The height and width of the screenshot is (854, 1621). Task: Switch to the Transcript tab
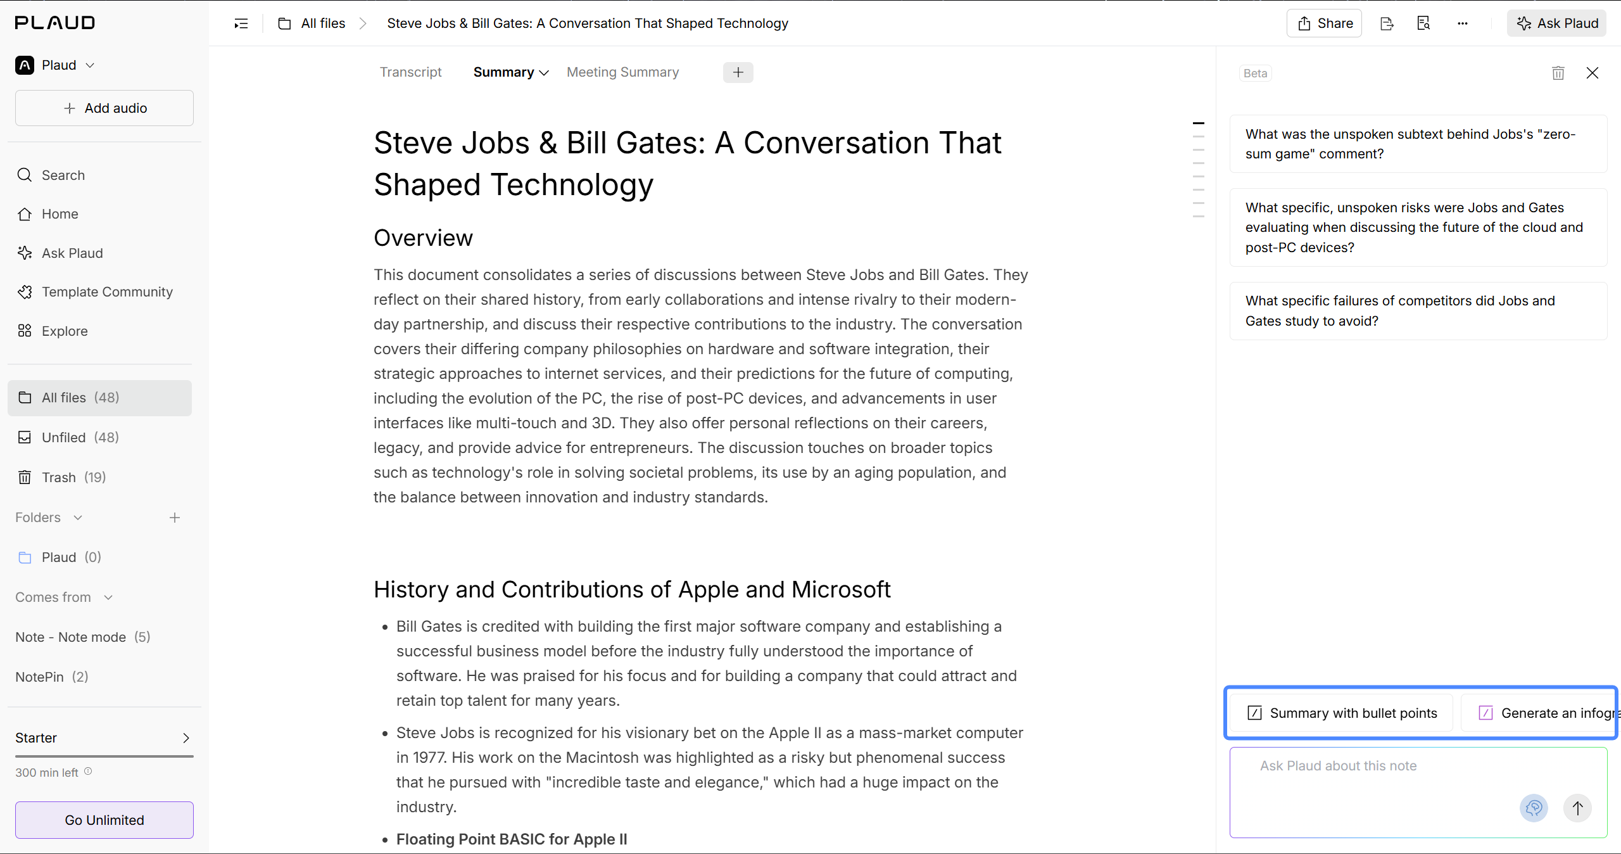click(x=410, y=72)
